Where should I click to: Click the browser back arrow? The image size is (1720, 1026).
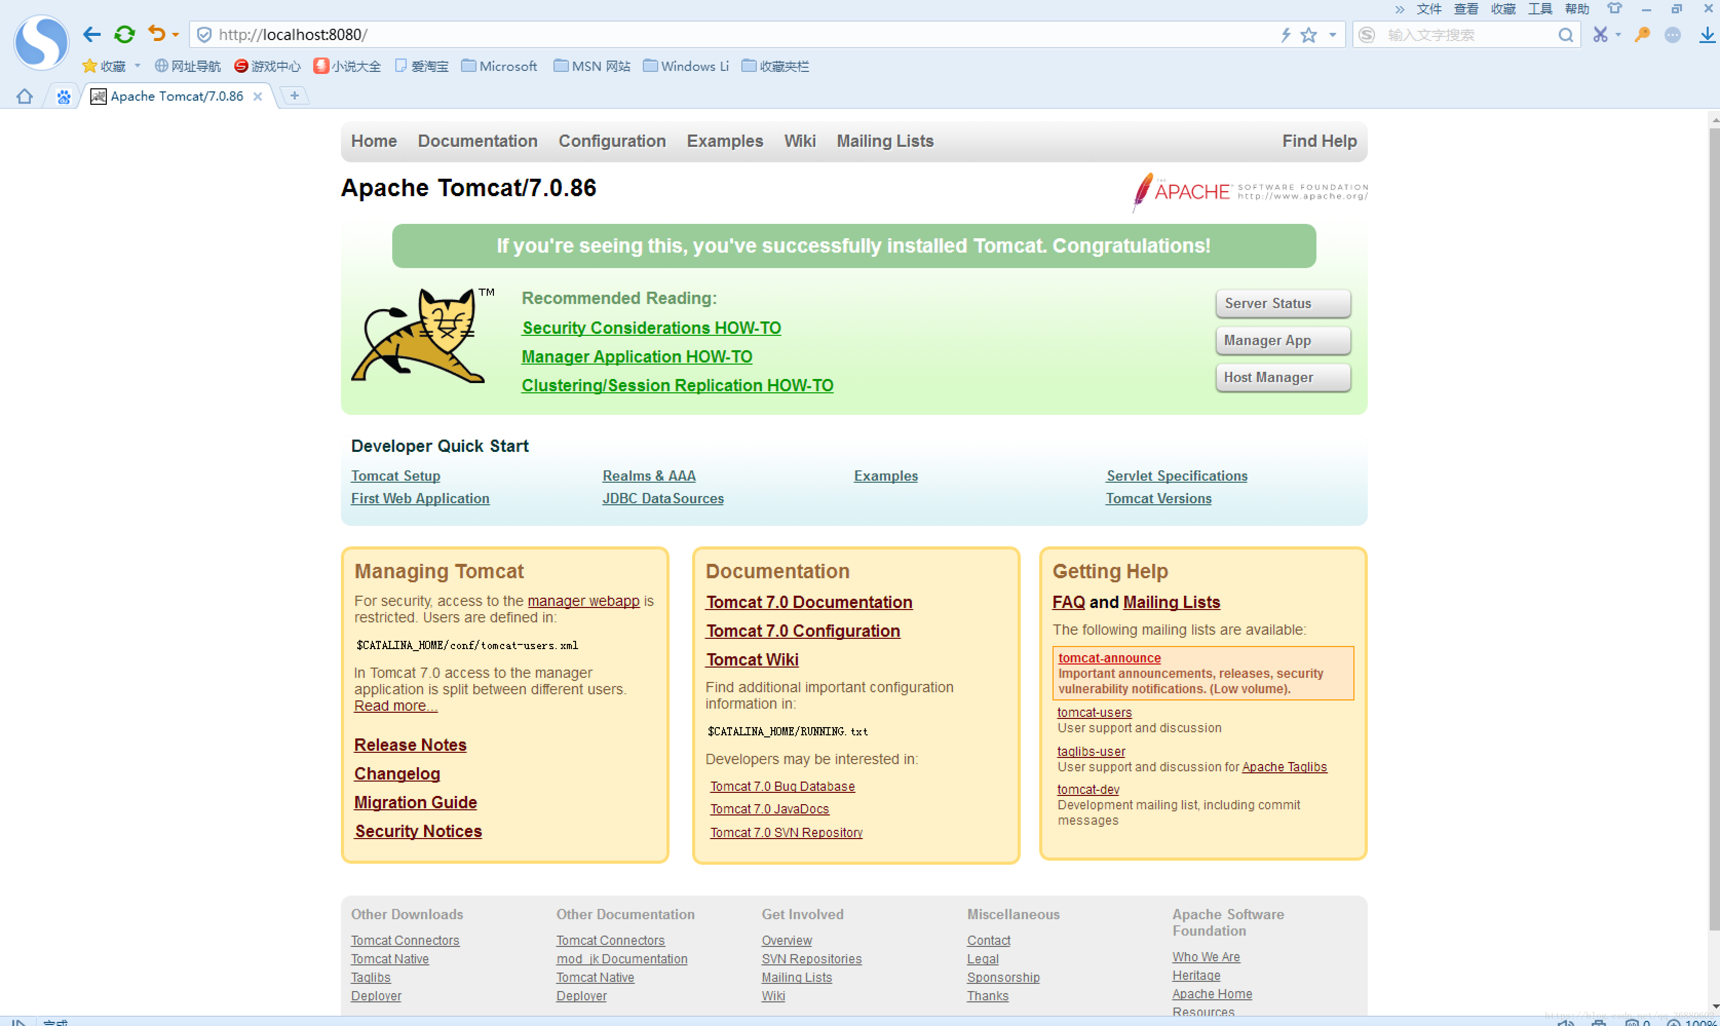[92, 34]
